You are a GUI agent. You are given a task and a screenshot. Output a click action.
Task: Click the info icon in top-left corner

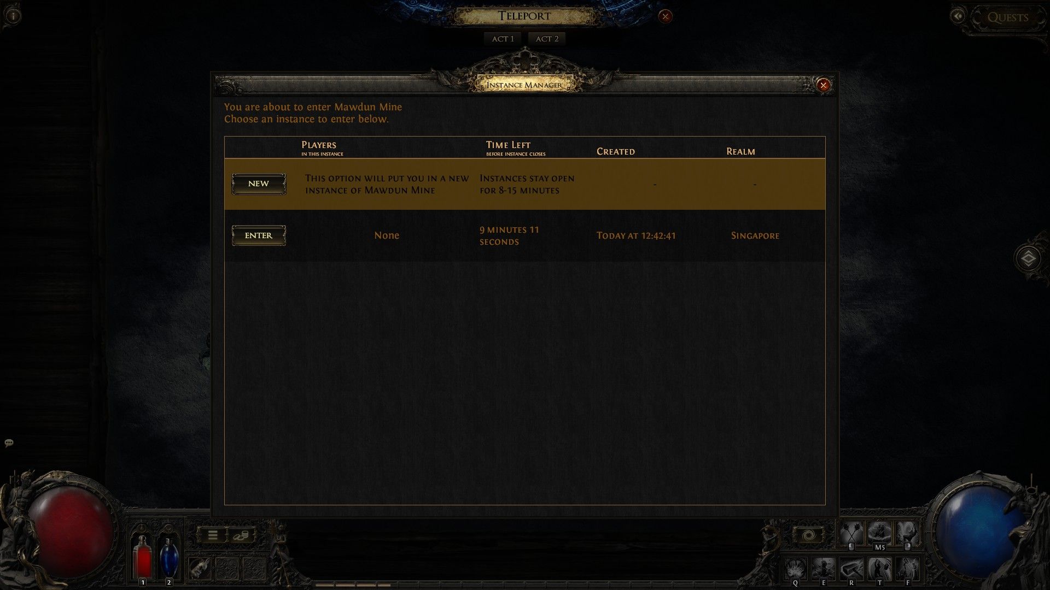(13, 15)
